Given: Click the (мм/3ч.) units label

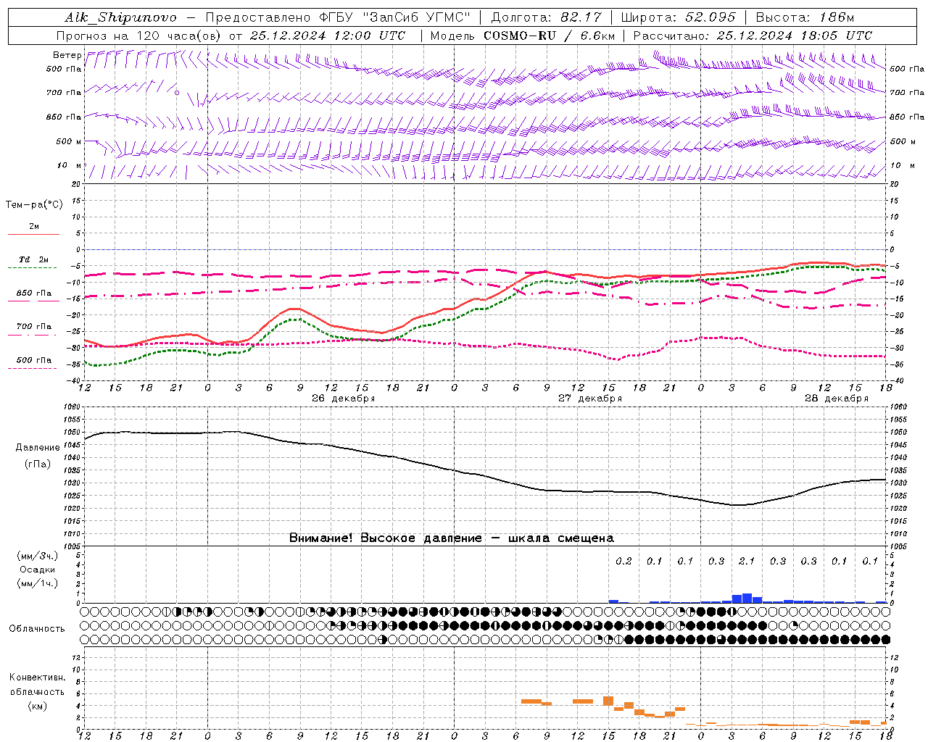Looking at the screenshot, I should tap(37, 556).
